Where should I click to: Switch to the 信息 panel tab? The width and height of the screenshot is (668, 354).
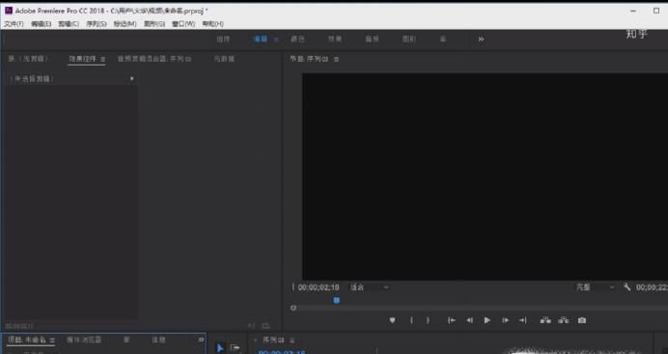(x=158, y=340)
